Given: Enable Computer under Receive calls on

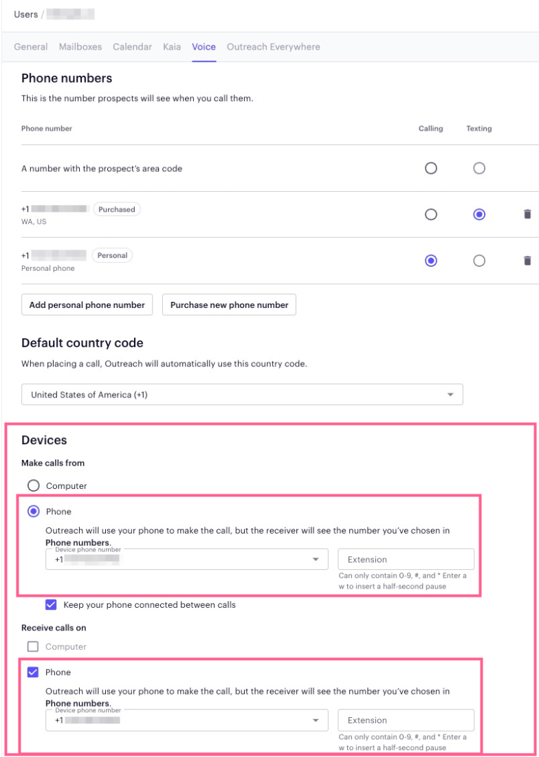Looking at the screenshot, I should coord(33,646).
